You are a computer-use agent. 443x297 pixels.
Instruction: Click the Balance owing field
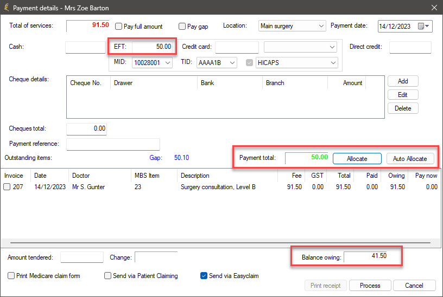366,257
